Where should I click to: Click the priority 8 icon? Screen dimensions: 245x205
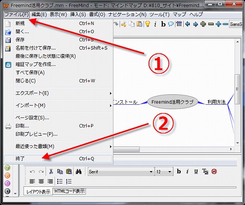click(x=7, y=176)
